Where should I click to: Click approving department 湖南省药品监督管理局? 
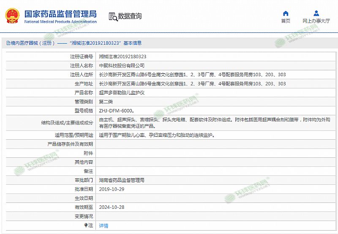(121, 180)
